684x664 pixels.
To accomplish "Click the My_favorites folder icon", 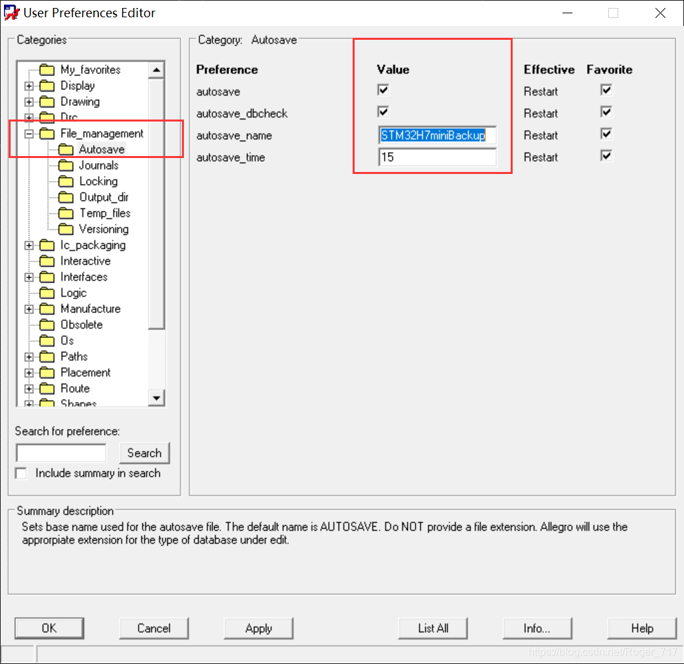I will click(46, 70).
